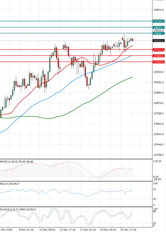Click the RSI(14) indicator label

click(x=4, y=183)
